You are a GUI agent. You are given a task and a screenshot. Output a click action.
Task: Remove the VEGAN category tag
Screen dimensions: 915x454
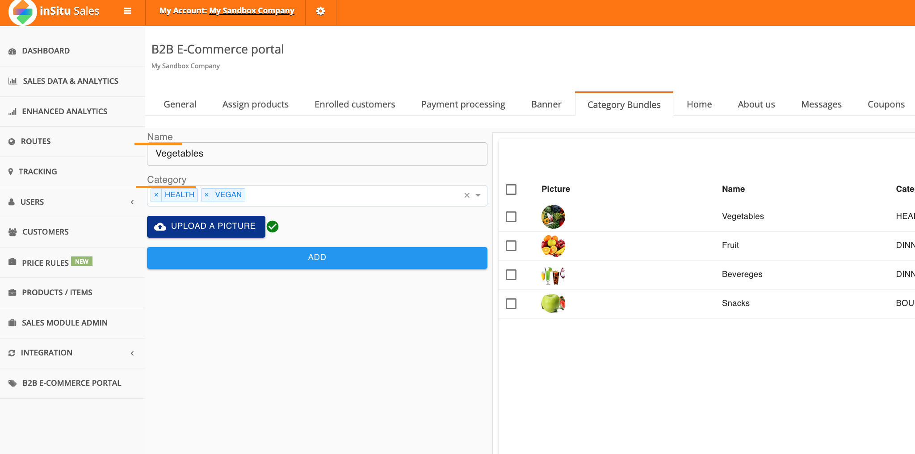tap(206, 195)
